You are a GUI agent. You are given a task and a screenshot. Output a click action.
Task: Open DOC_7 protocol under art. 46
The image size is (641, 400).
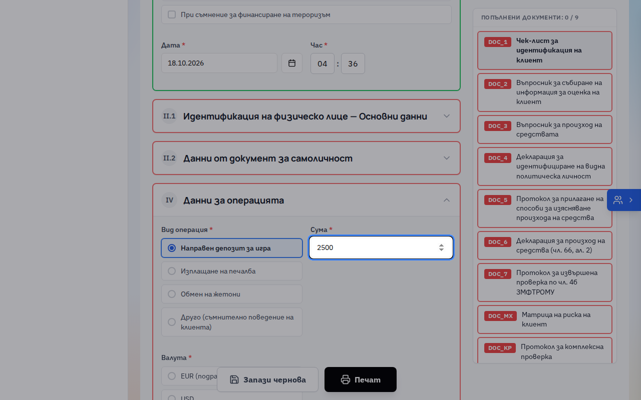tap(545, 282)
